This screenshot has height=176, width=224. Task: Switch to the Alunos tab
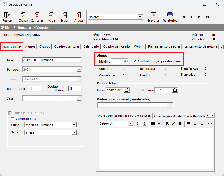coord(30,47)
